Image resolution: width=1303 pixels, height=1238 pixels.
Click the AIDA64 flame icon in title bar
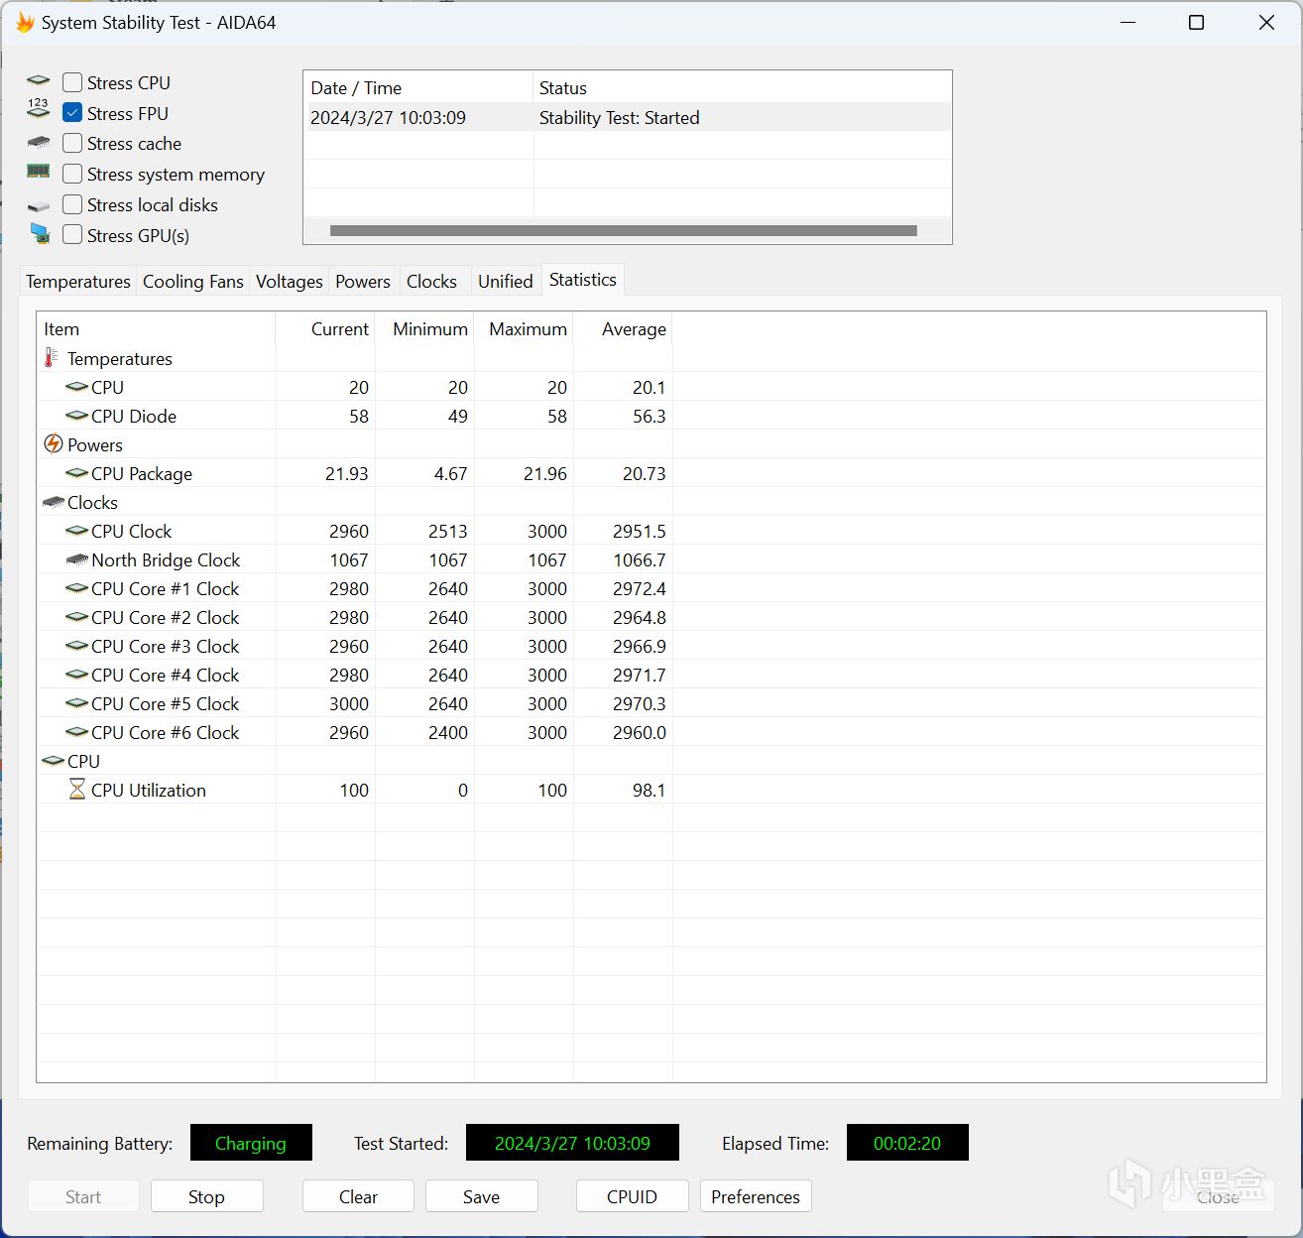[x=25, y=23]
